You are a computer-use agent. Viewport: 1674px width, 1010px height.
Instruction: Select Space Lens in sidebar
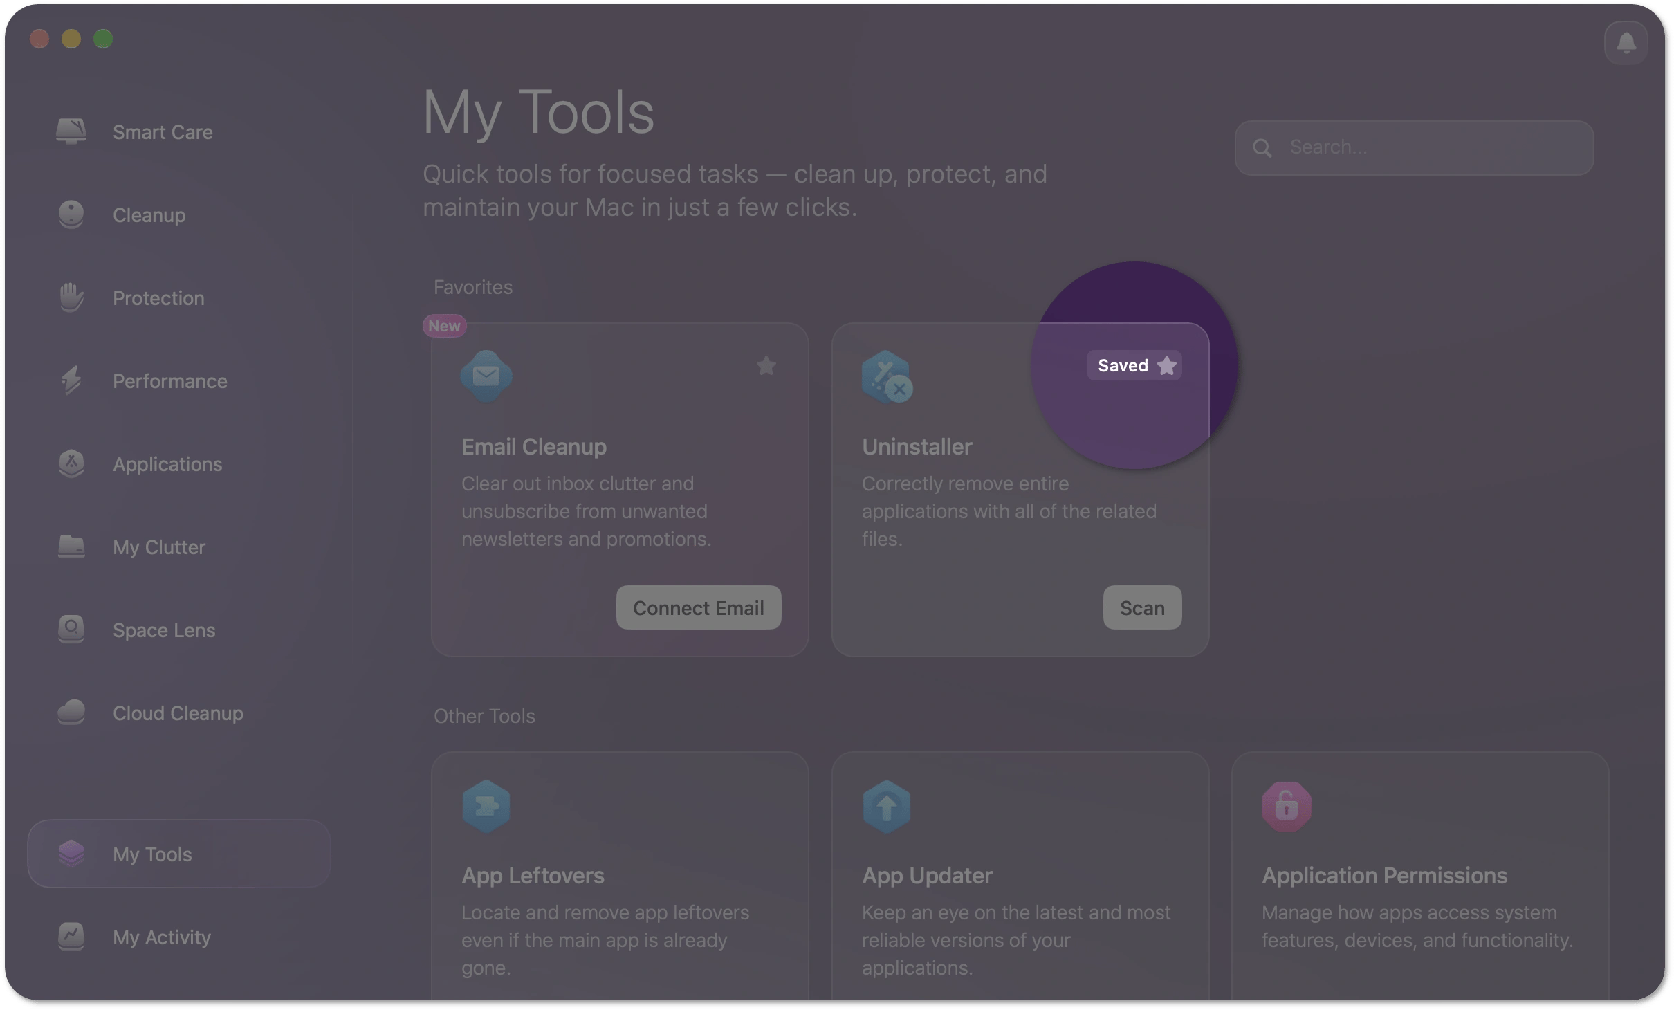click(164, 630)
